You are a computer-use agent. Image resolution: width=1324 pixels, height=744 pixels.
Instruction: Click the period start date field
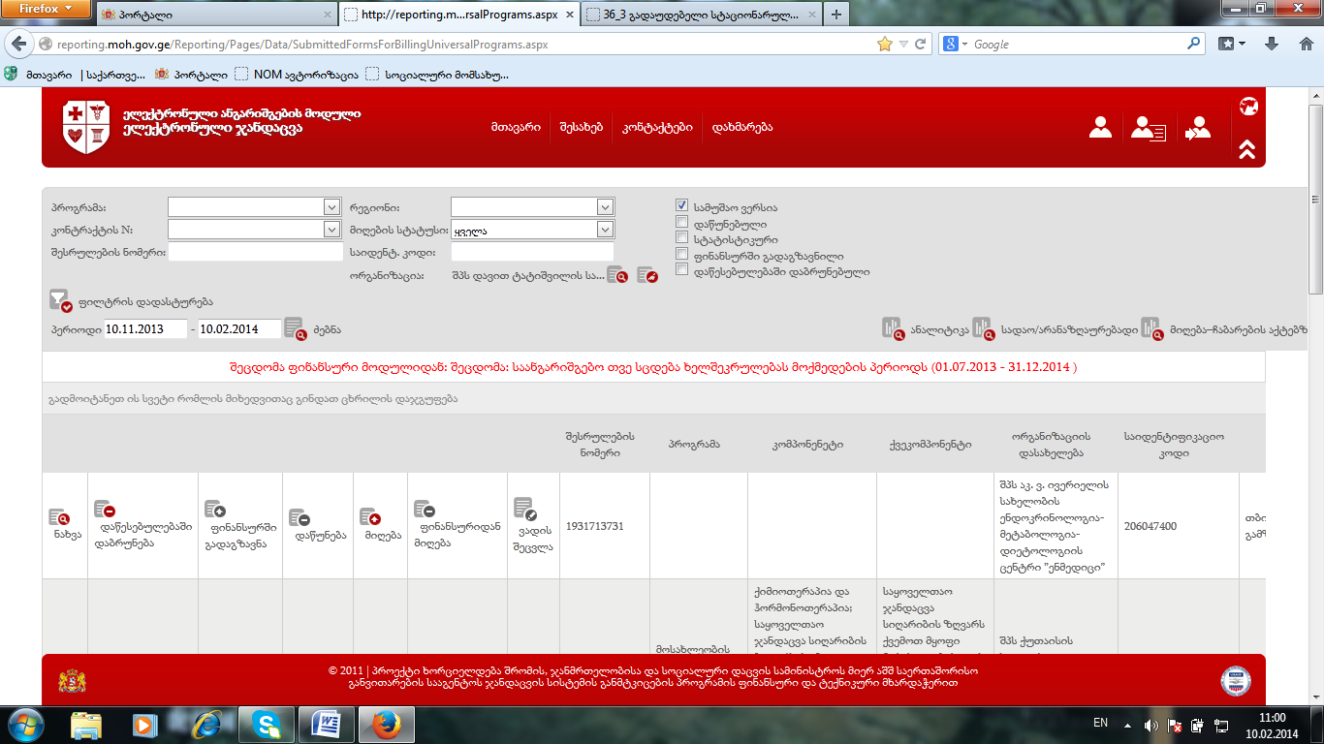[145, 329]
